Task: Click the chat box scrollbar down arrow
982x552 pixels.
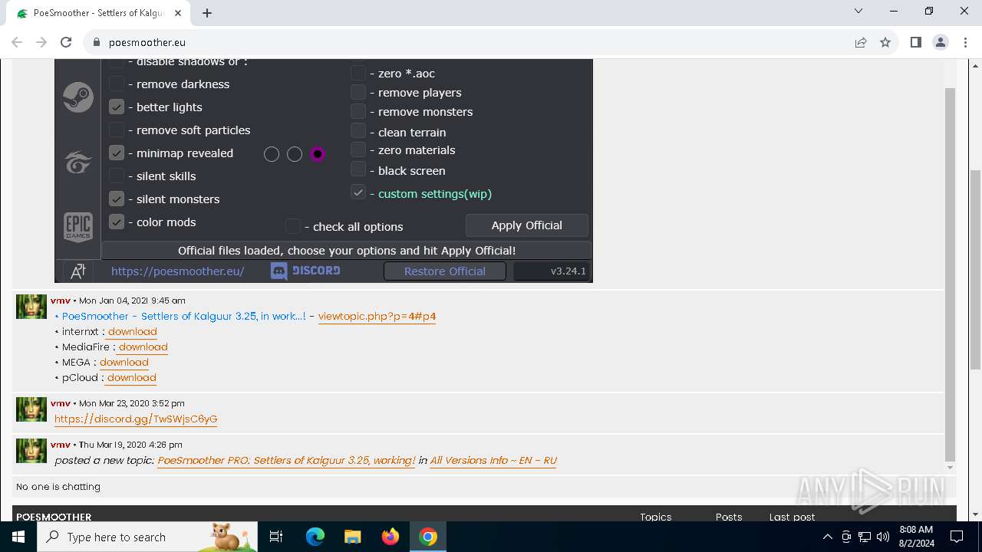Action: (950, 467)
